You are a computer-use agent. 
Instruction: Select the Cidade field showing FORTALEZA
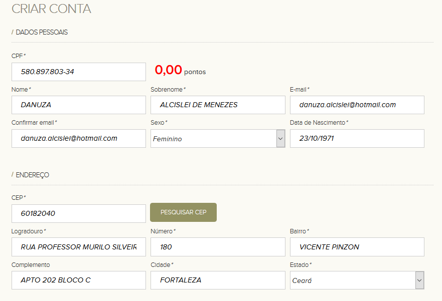218,280
